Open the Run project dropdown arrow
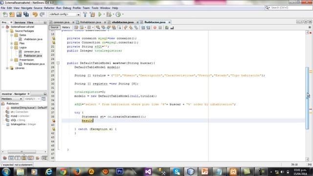This screenshot has width=313, height=176. tap(104, 14)
